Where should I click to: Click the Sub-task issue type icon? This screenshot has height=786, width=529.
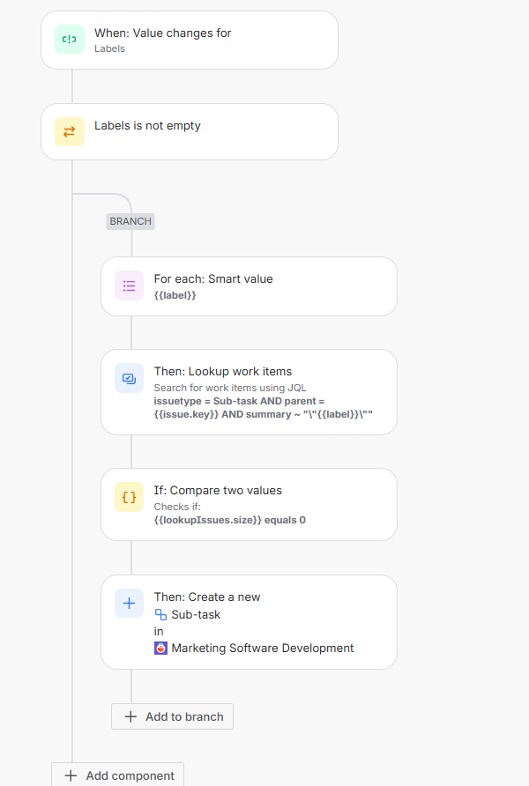[161, 614]
